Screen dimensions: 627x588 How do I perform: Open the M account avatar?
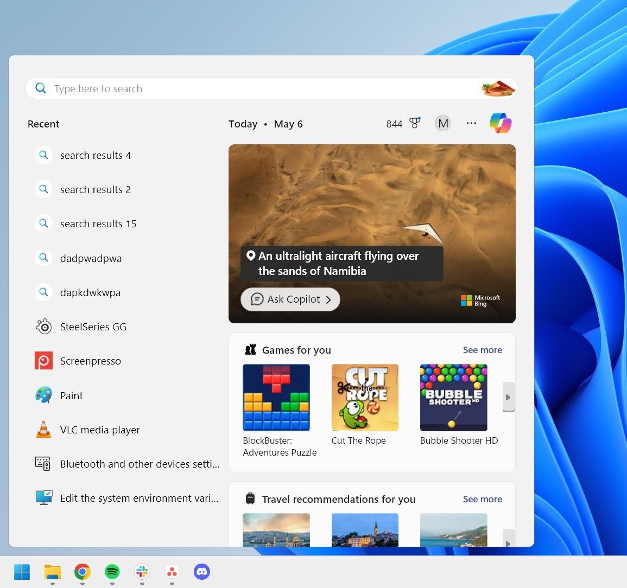point(442,123)
